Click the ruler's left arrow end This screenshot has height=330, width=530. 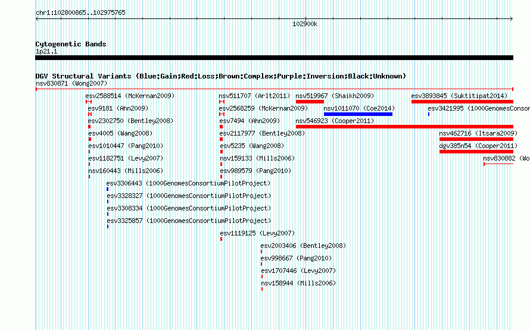37,19
